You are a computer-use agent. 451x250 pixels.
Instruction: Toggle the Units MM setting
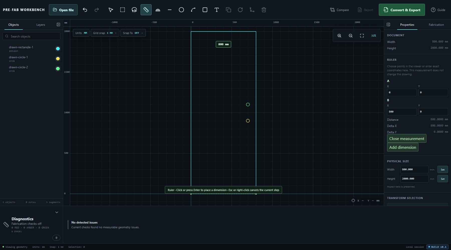pyautogui.click(x=81, y=33)
